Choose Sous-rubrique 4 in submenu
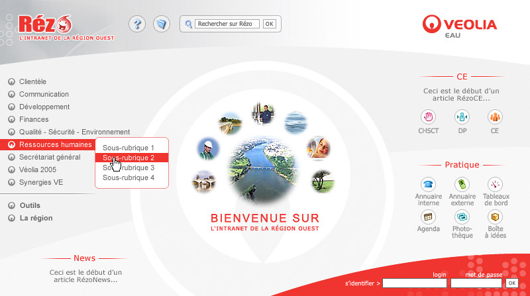The height and width of the screenshot is (296, 530). tap(129, 177)
